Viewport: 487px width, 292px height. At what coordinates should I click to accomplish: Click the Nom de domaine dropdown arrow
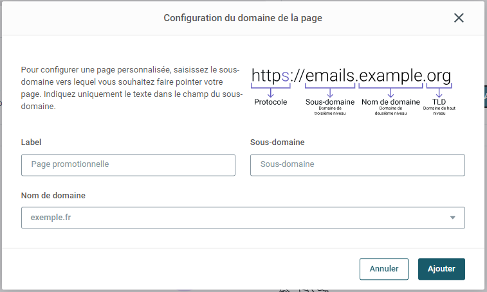(x=452, y=218)
